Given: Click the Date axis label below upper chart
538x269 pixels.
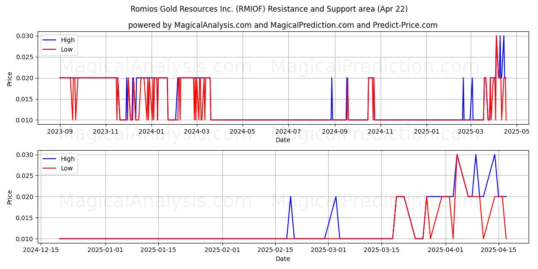Looking at the screenshot, I should tap(283, 140).
